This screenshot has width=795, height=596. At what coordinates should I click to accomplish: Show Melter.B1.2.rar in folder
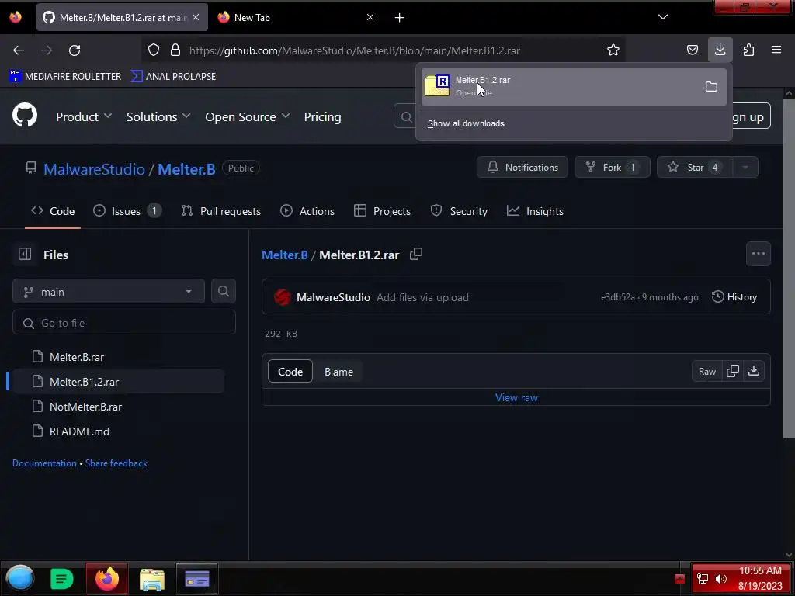point(711,87)
